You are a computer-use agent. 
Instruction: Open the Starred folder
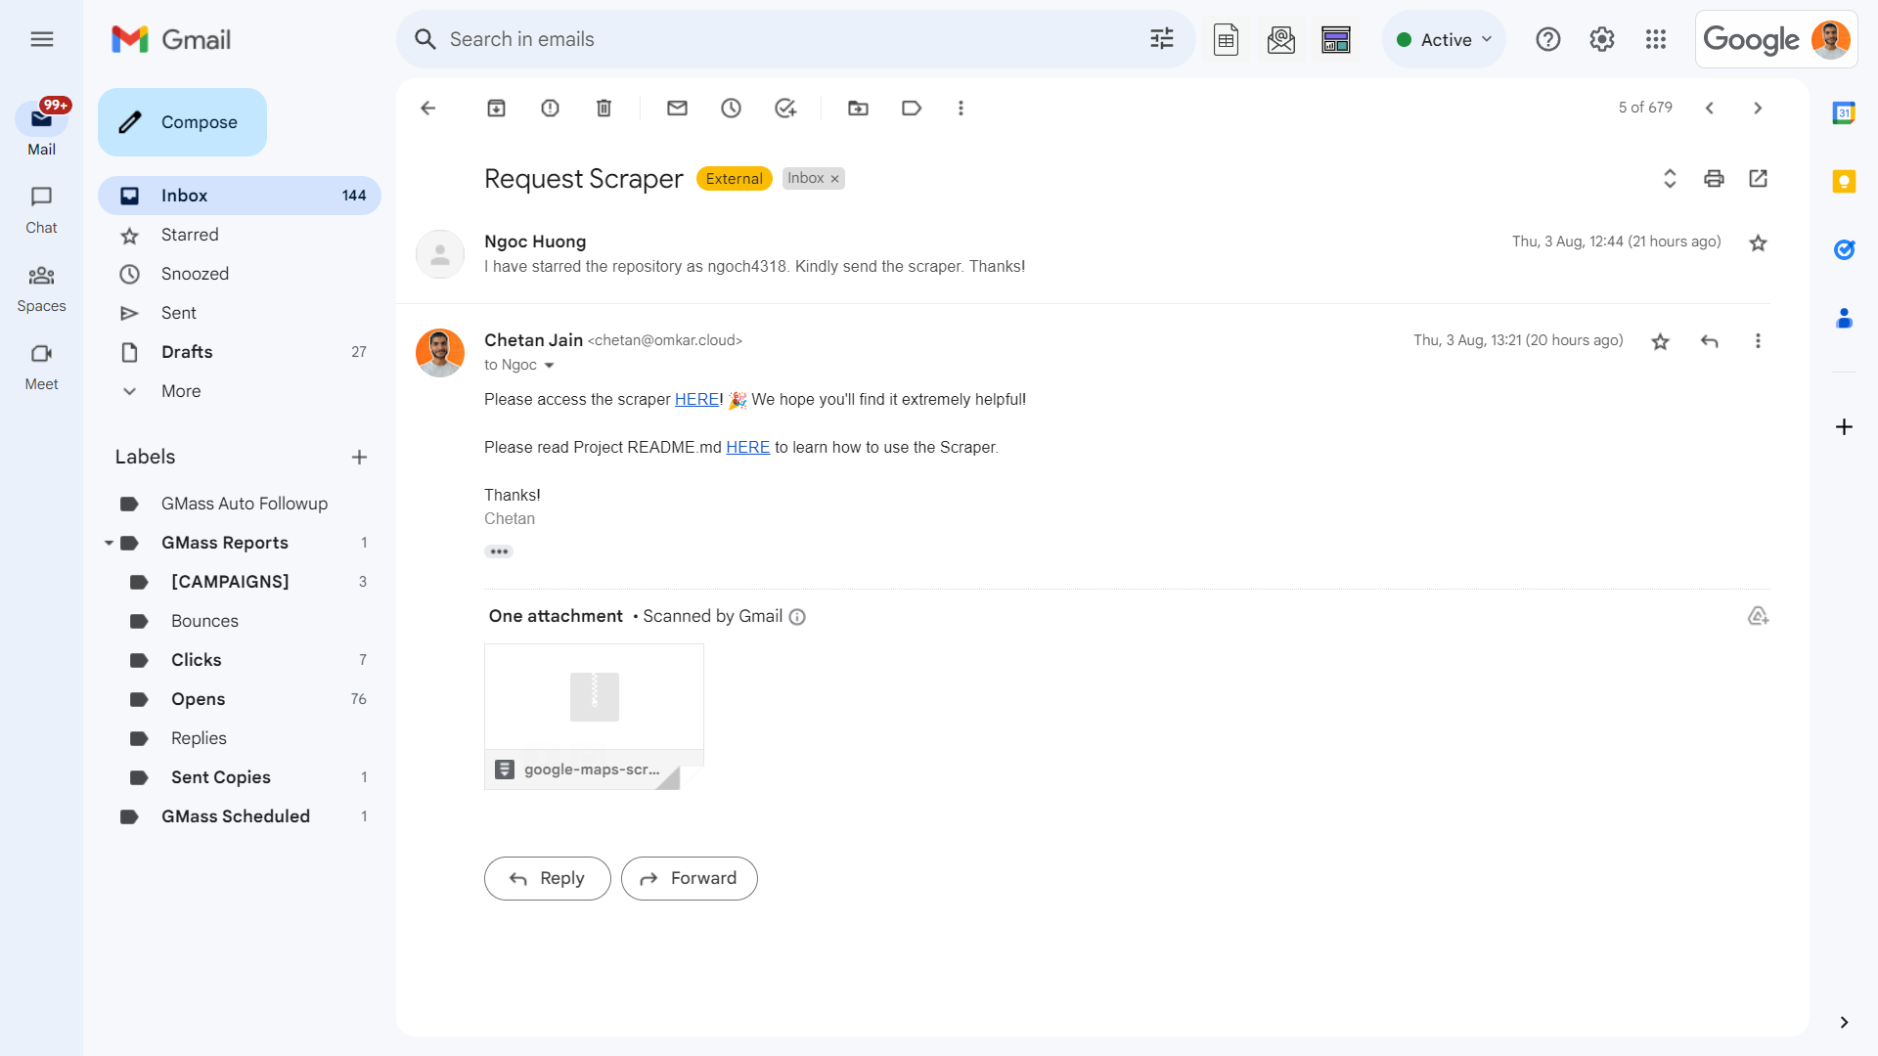coord(190,235)
